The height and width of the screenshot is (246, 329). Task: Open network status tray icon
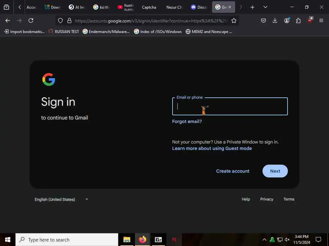(x=280, y=240)
